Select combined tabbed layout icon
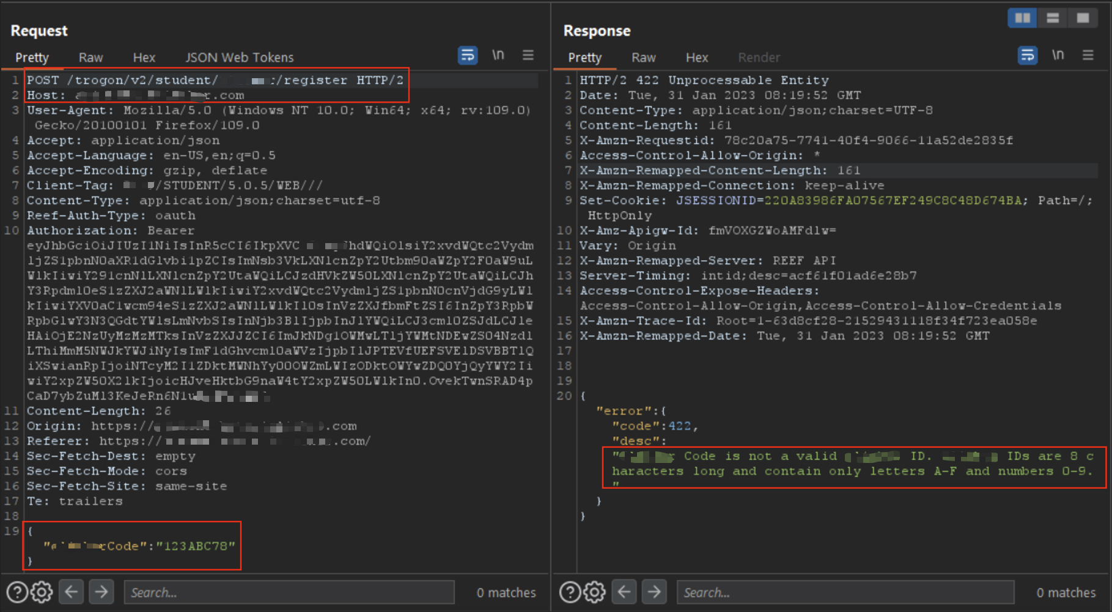Image resolution: width=1112 pixels, height=612 pixels. 1083,18
